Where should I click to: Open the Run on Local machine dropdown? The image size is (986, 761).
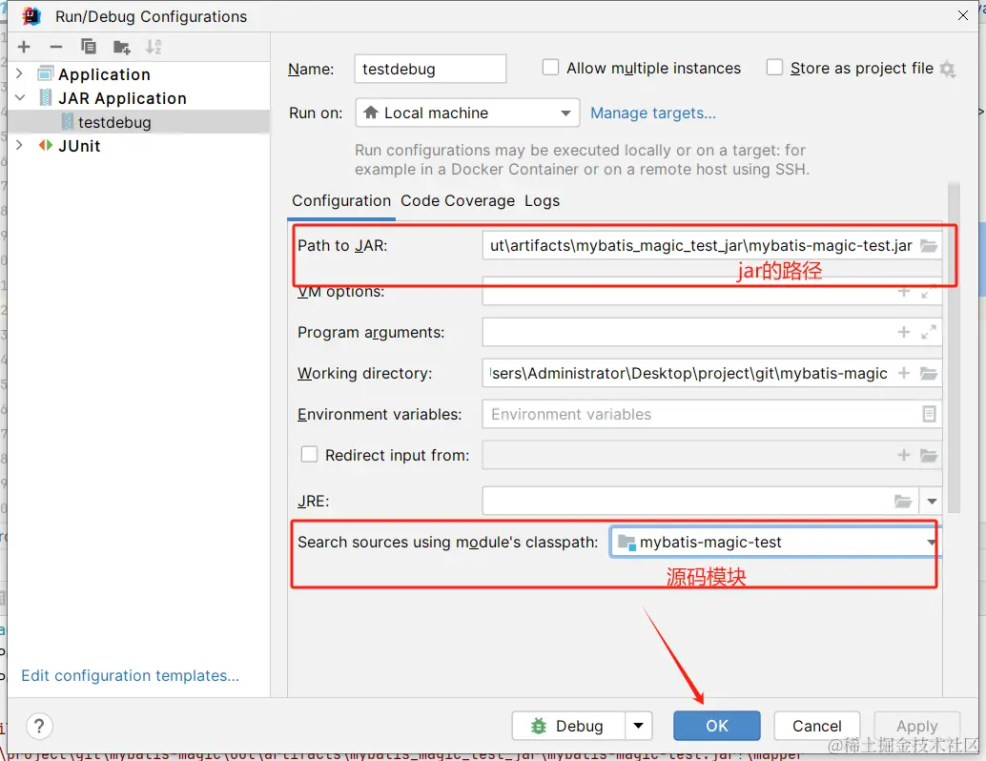[x=467, y=113]
